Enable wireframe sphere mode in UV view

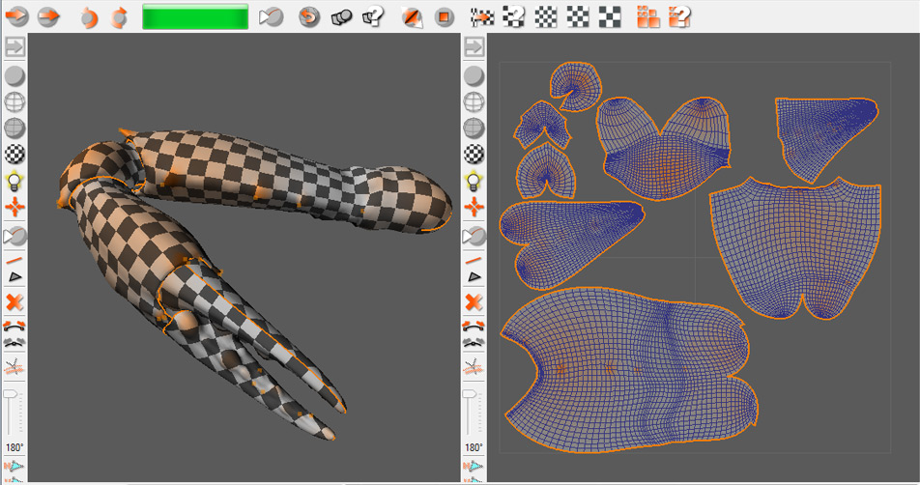(x=474, y=102)
